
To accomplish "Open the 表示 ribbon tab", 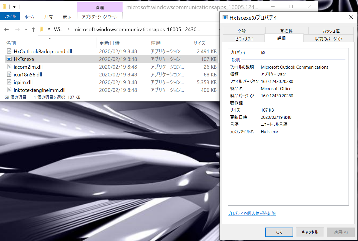I will click(x=67, y=17).
